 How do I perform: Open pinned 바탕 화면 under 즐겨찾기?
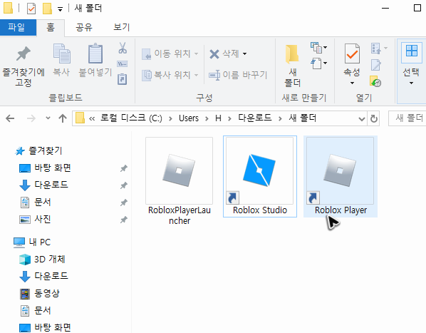click(x=45, y=168)
